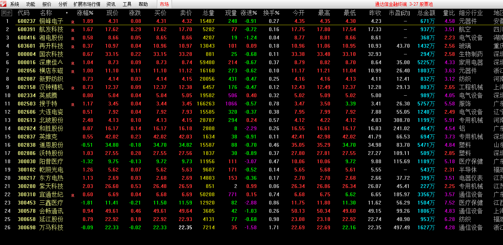Sort by the 换手% column header
This screenshot has height=245, width=503.
pos(271,13)
